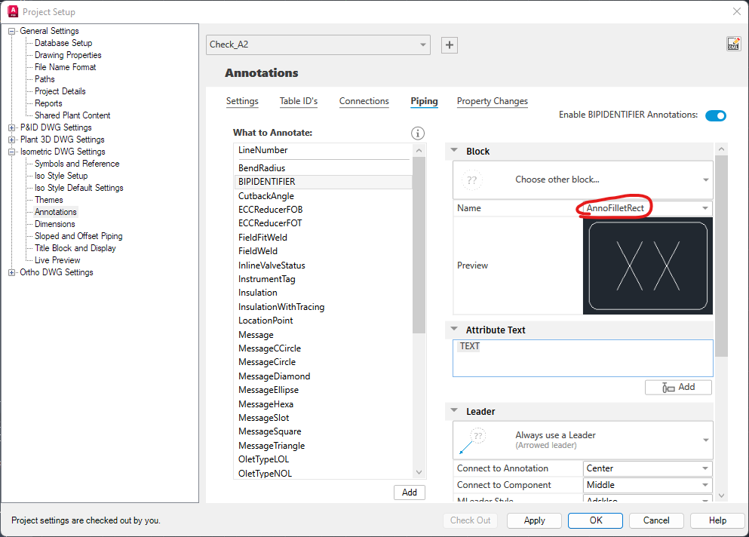This screenshot has height=537, width=749.
Task: Switch to the Connections tab
Action: point(364,100)
